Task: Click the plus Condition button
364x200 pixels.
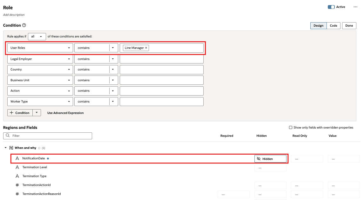Action: pyautogui.click(x=20, y=113)
